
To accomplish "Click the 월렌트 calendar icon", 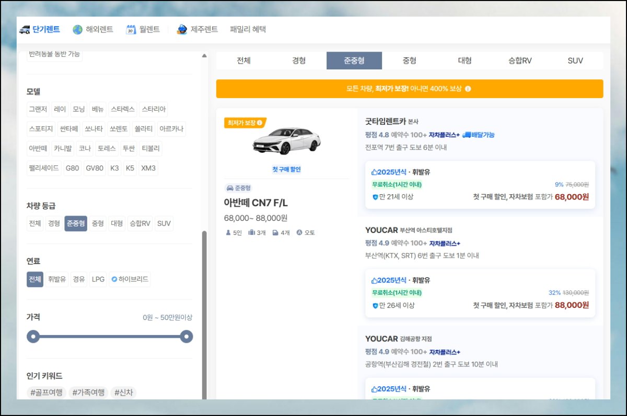I will (131, 30).
